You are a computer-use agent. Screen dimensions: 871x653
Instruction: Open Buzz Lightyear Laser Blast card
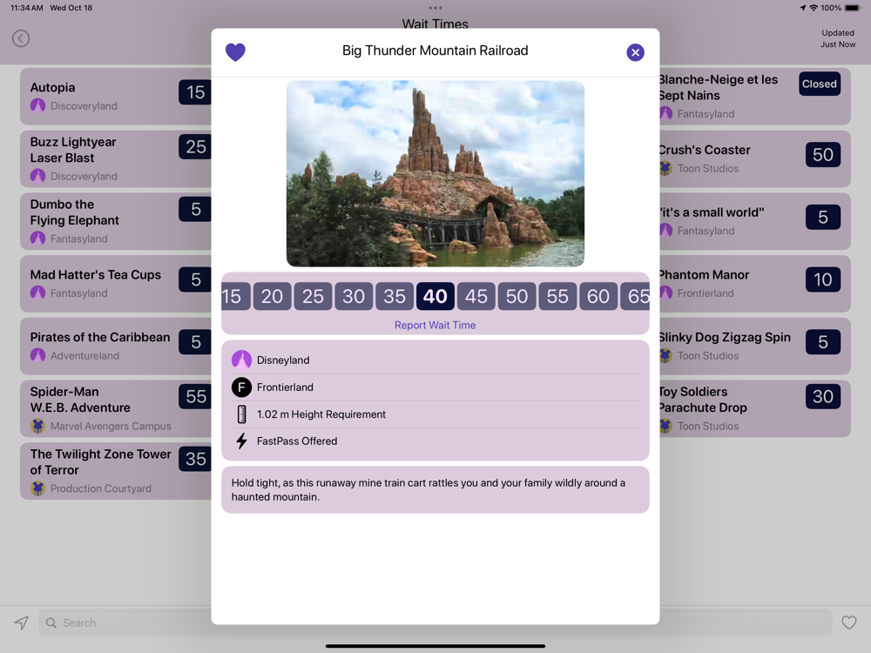point(116,158)
